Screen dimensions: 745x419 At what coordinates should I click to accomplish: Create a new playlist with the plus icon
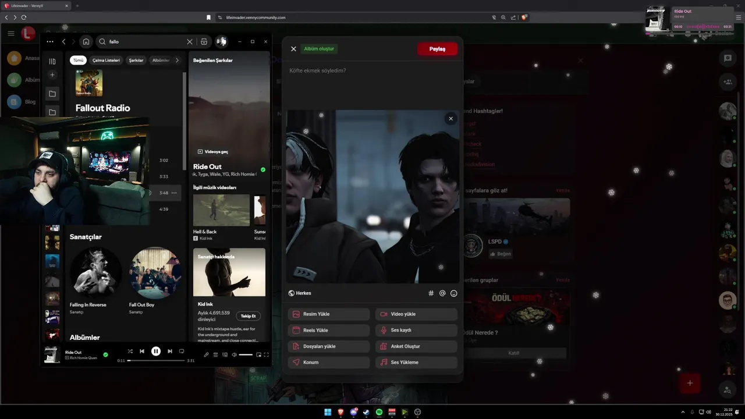pos(52,74)
